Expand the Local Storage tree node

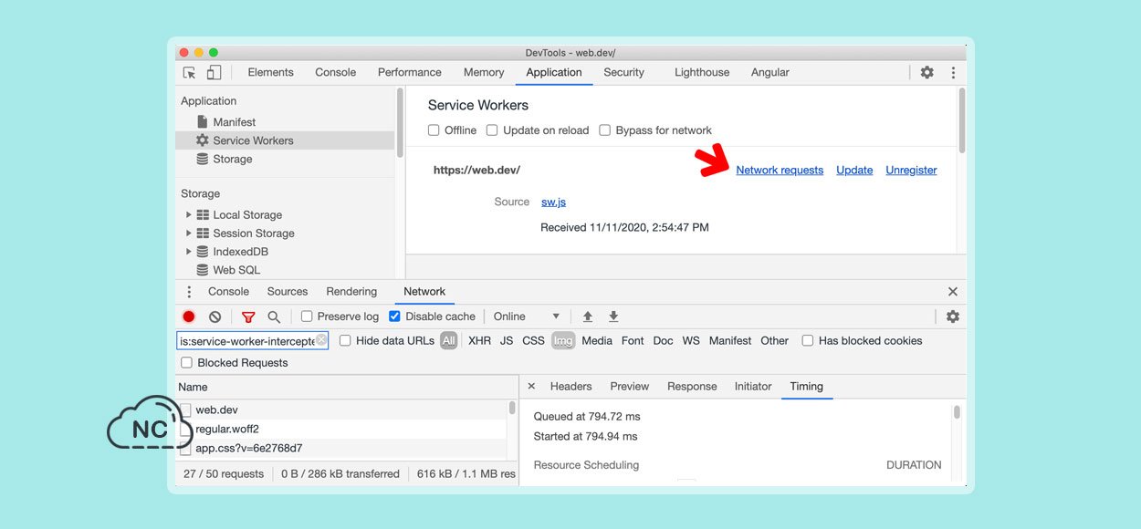pos(189,215)
